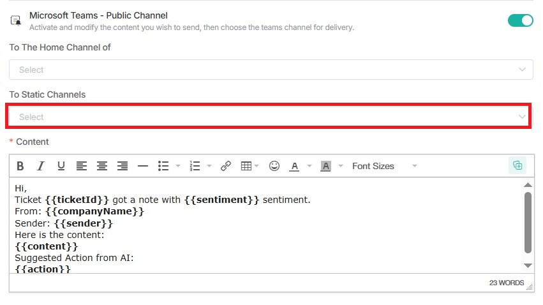Screen dimensions: 543x305
Task: Click the editor scrollbar up arrow
Action: [x=528, y=185]
